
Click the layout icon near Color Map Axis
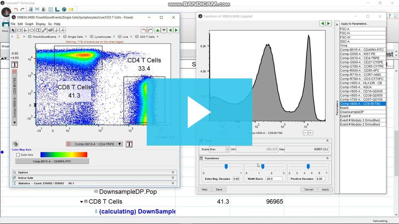pyautogui.click(x=15, y=144)
